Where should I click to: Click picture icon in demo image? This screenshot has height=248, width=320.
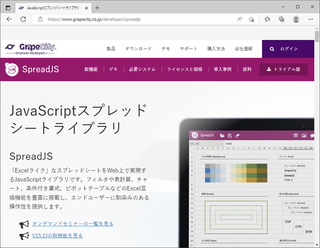[304, 135]
